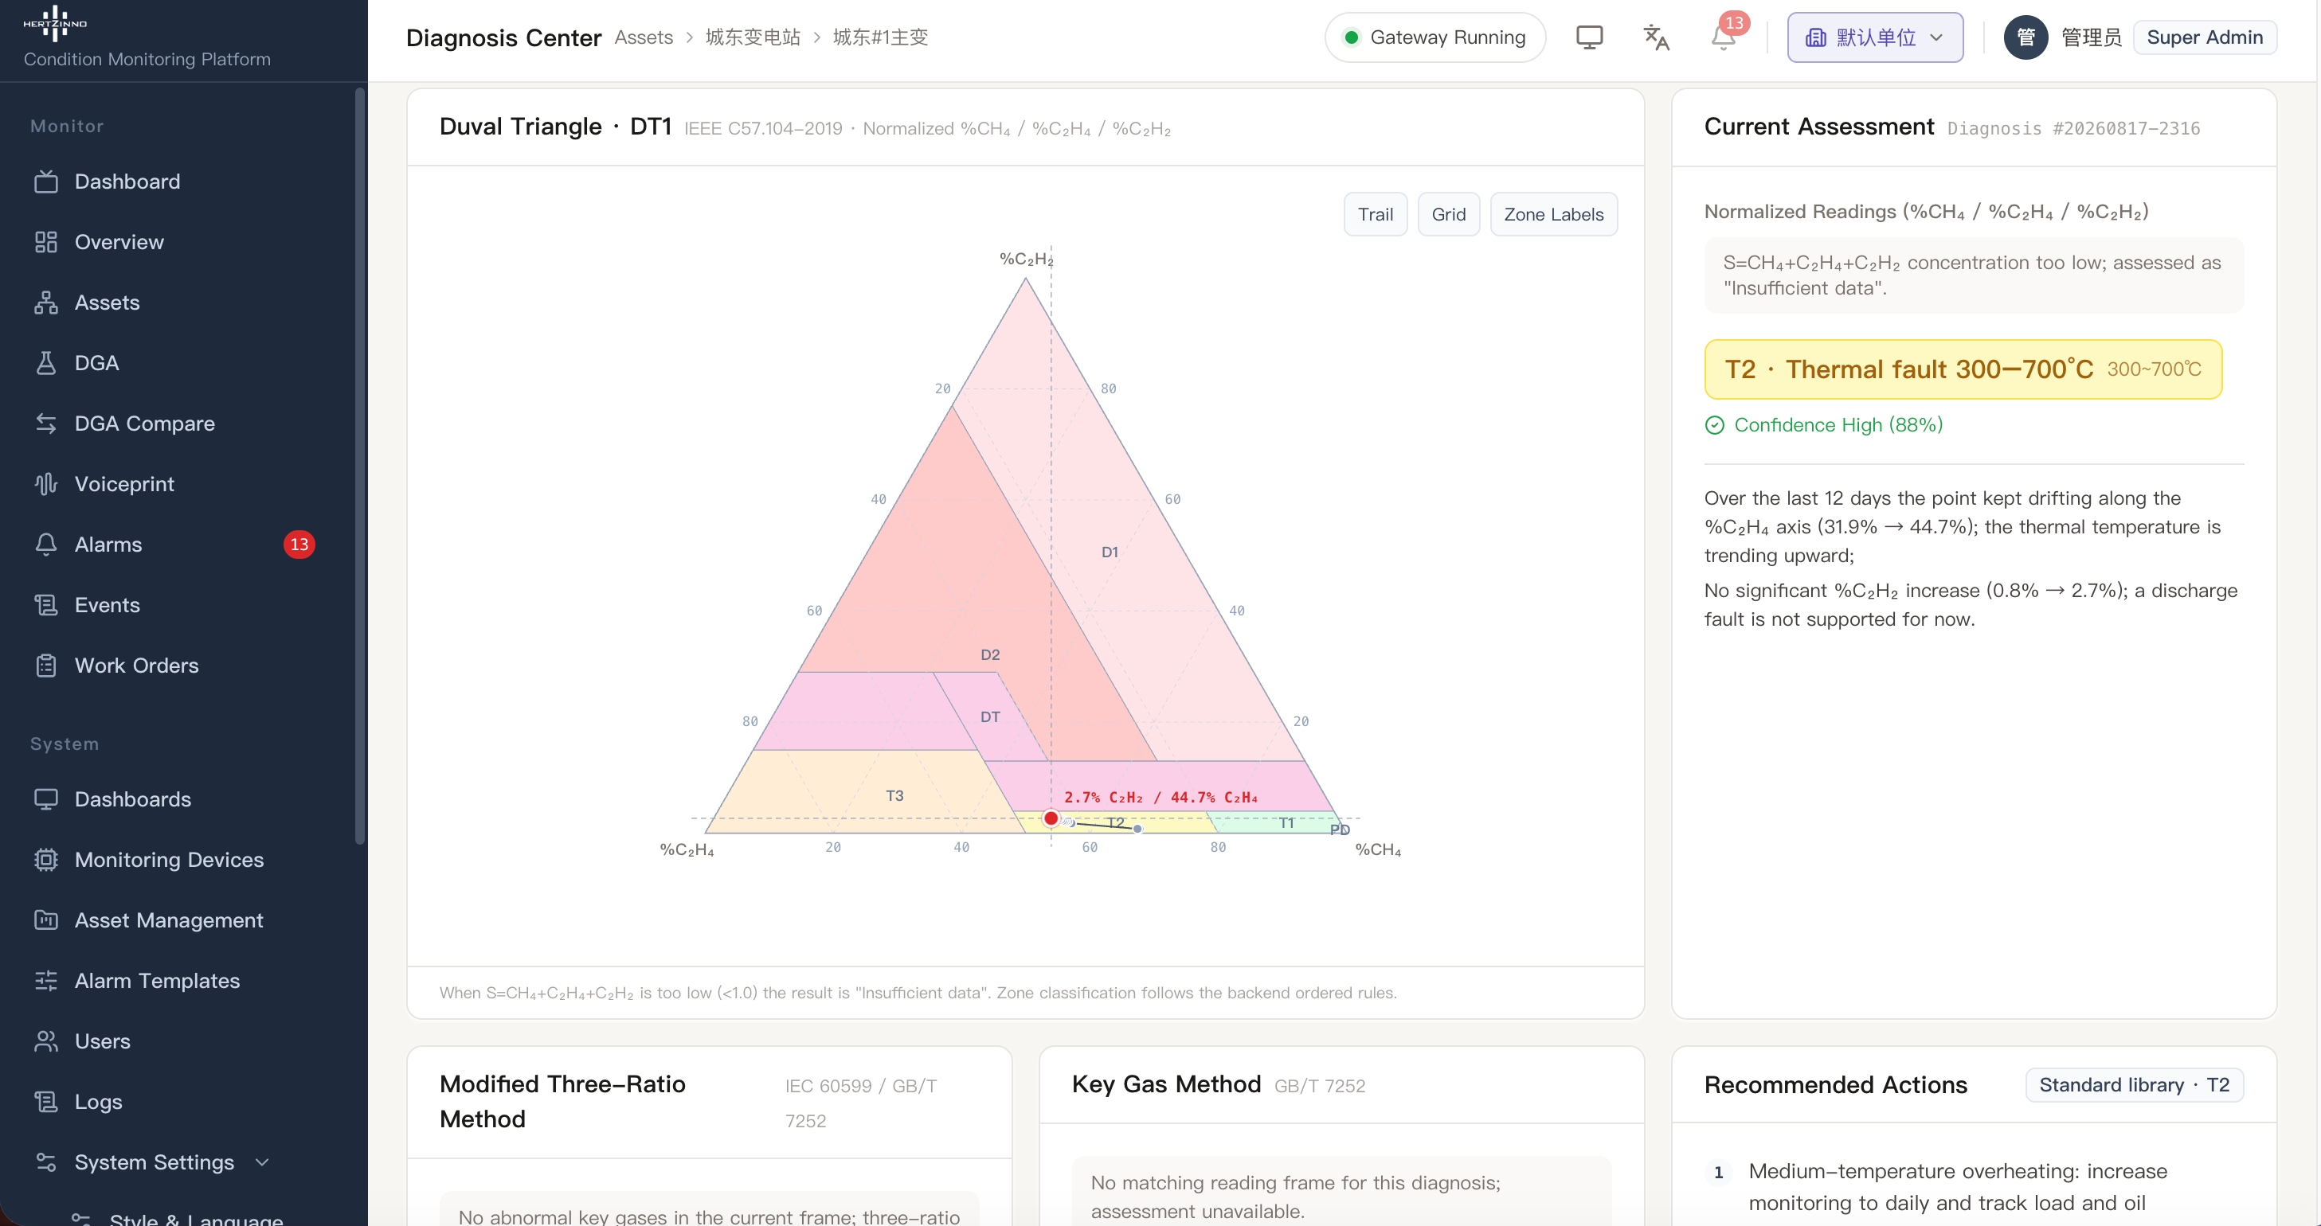Toggle the Grid display option
This screenshot has width=2321, height=1226.
coord(1448,214)
